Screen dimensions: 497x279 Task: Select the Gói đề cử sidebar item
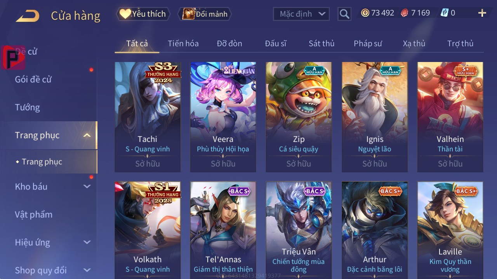(x=33, y=79)
